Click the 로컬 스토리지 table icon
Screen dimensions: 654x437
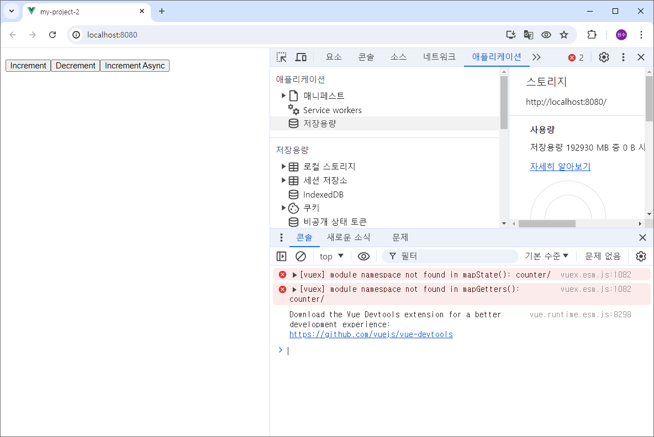tap(294, 167)
